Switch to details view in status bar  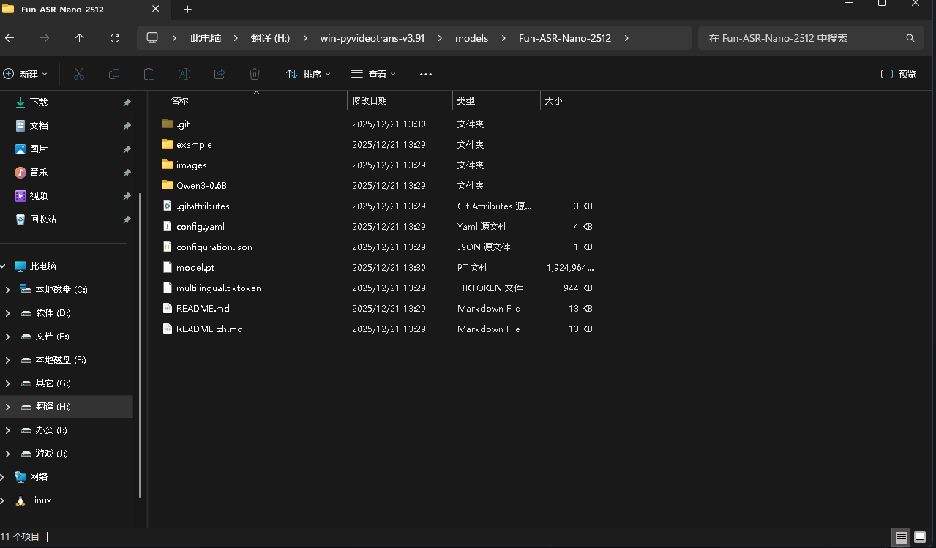pyautogui.click(x=902, y=537)
